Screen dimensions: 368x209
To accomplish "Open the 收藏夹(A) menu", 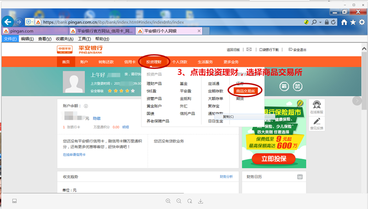I will click(x=64, y=39).
